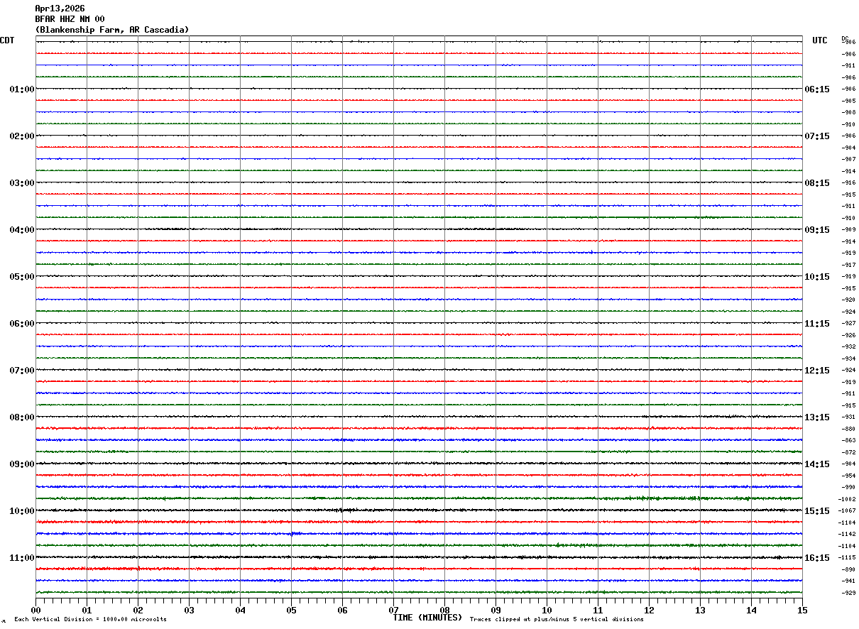Click the 09:15 UTC time label
The height and width of the screenshot is (629, 859).
(816, 230)
